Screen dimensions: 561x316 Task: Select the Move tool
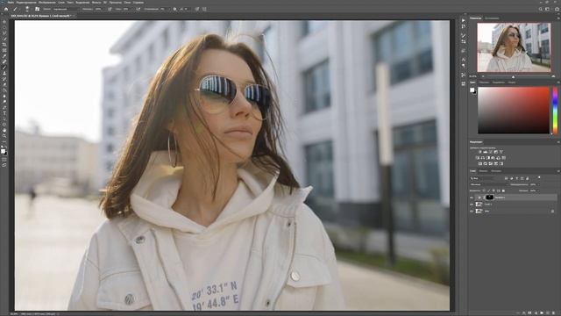[x=4, y=21]
